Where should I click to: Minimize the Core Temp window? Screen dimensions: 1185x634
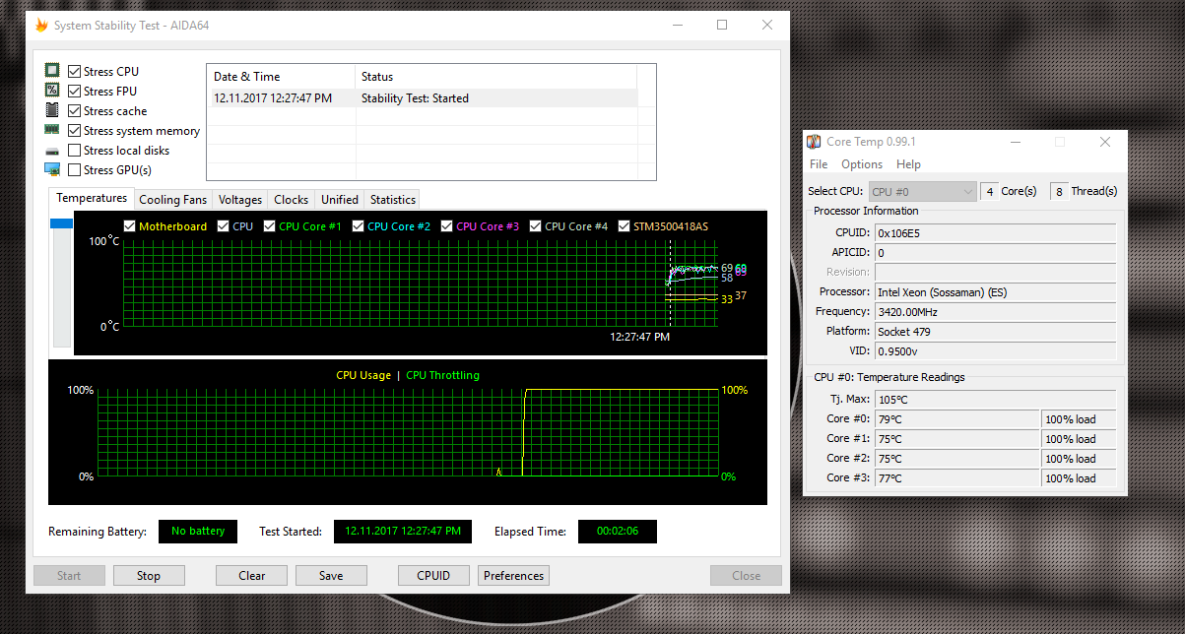pyautogui.click(x=1015, y=142)
